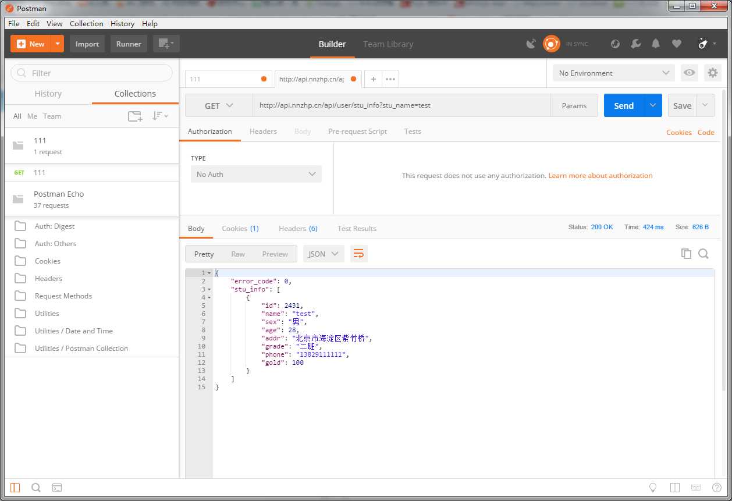Search the response with the magnifier icon
The height and width of the screenshot is (501, 732).
[703, 254]
